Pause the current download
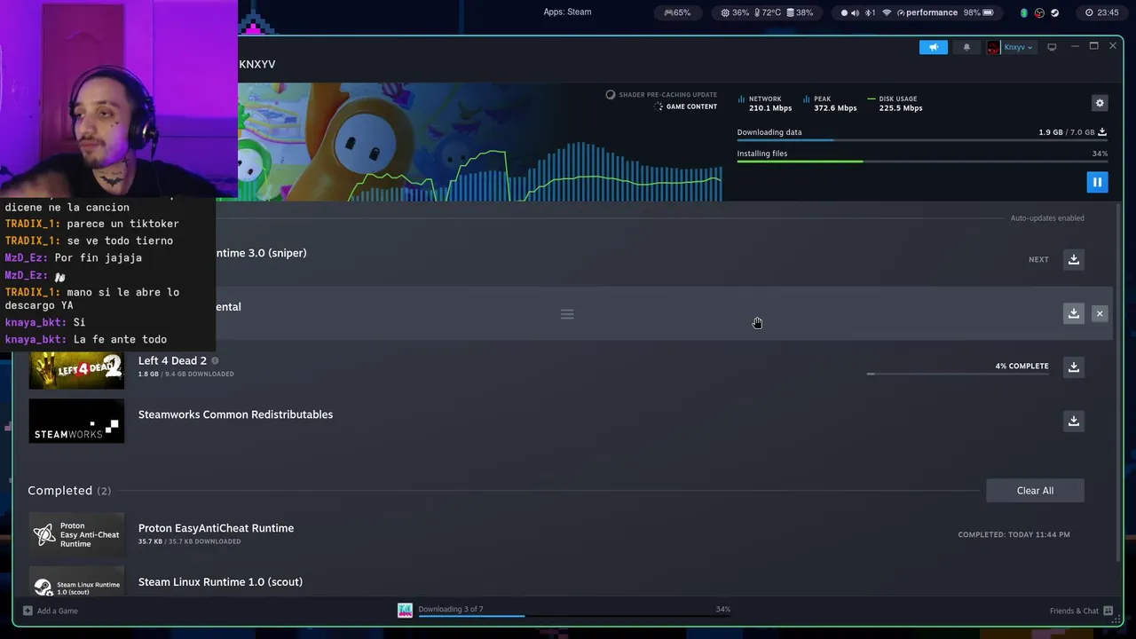This screenshot has height=639, width=1136. click(x=1097, y=182)
